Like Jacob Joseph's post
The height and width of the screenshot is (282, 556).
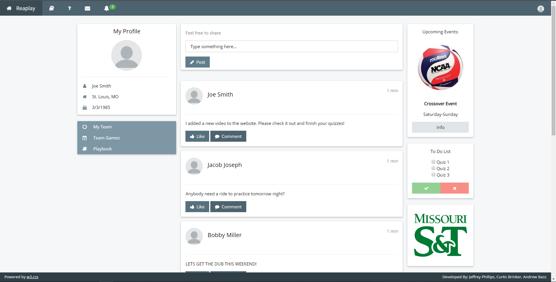[x=197, y=207]
